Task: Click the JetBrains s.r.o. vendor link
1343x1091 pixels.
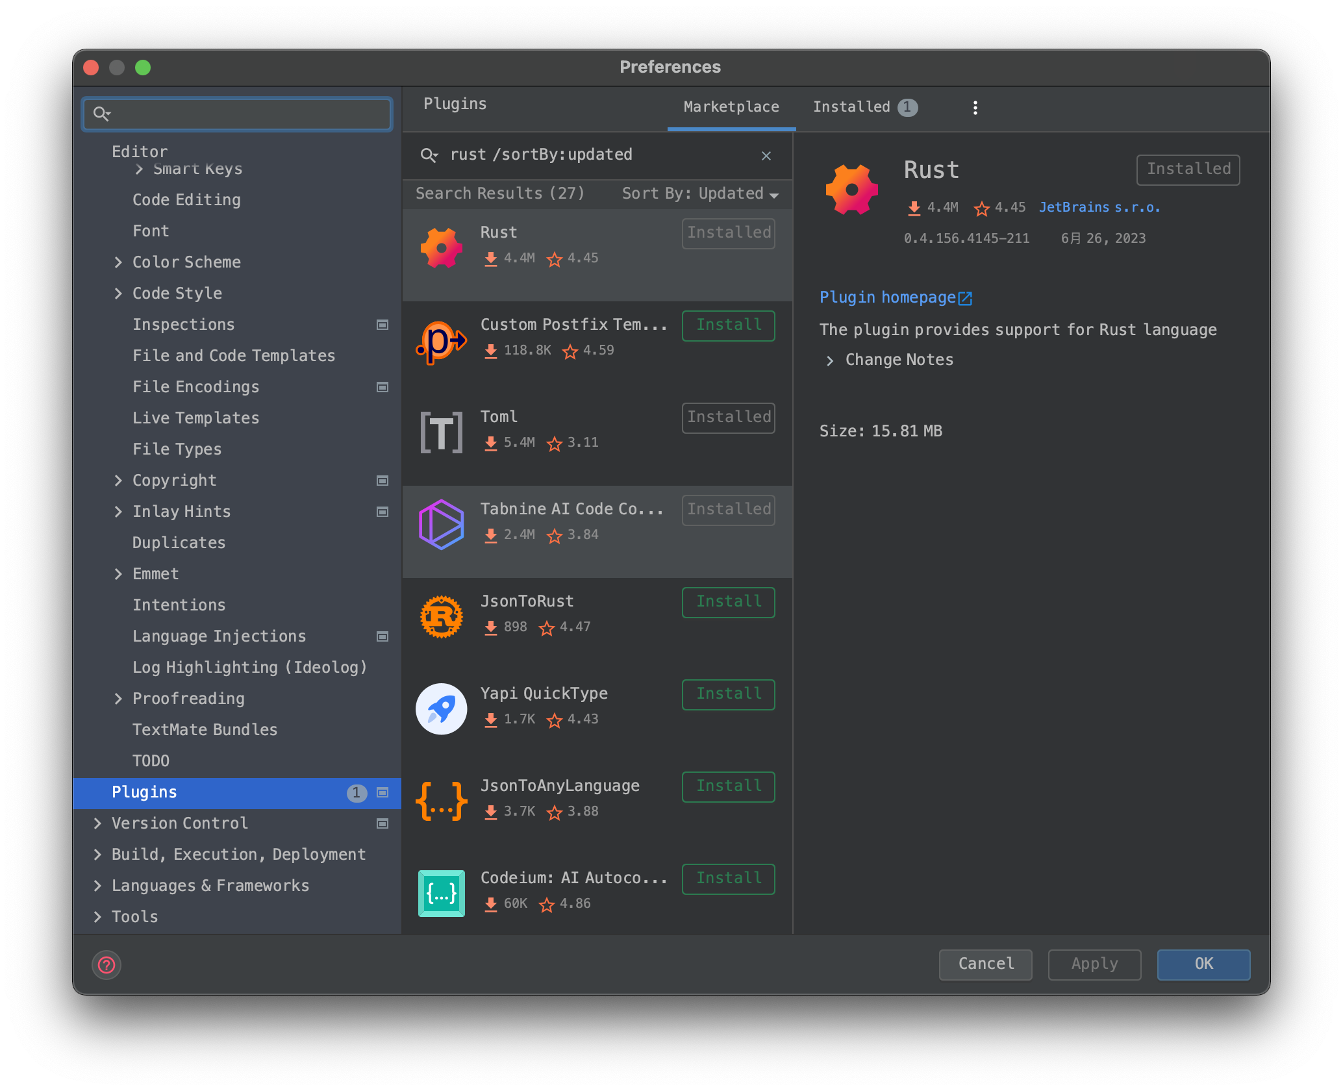Action: point(1099,207)
